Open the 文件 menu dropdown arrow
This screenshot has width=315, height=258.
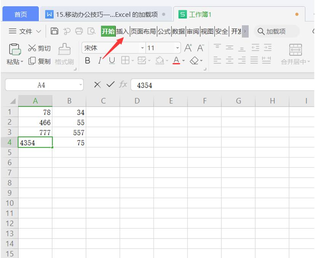(38, 32)
